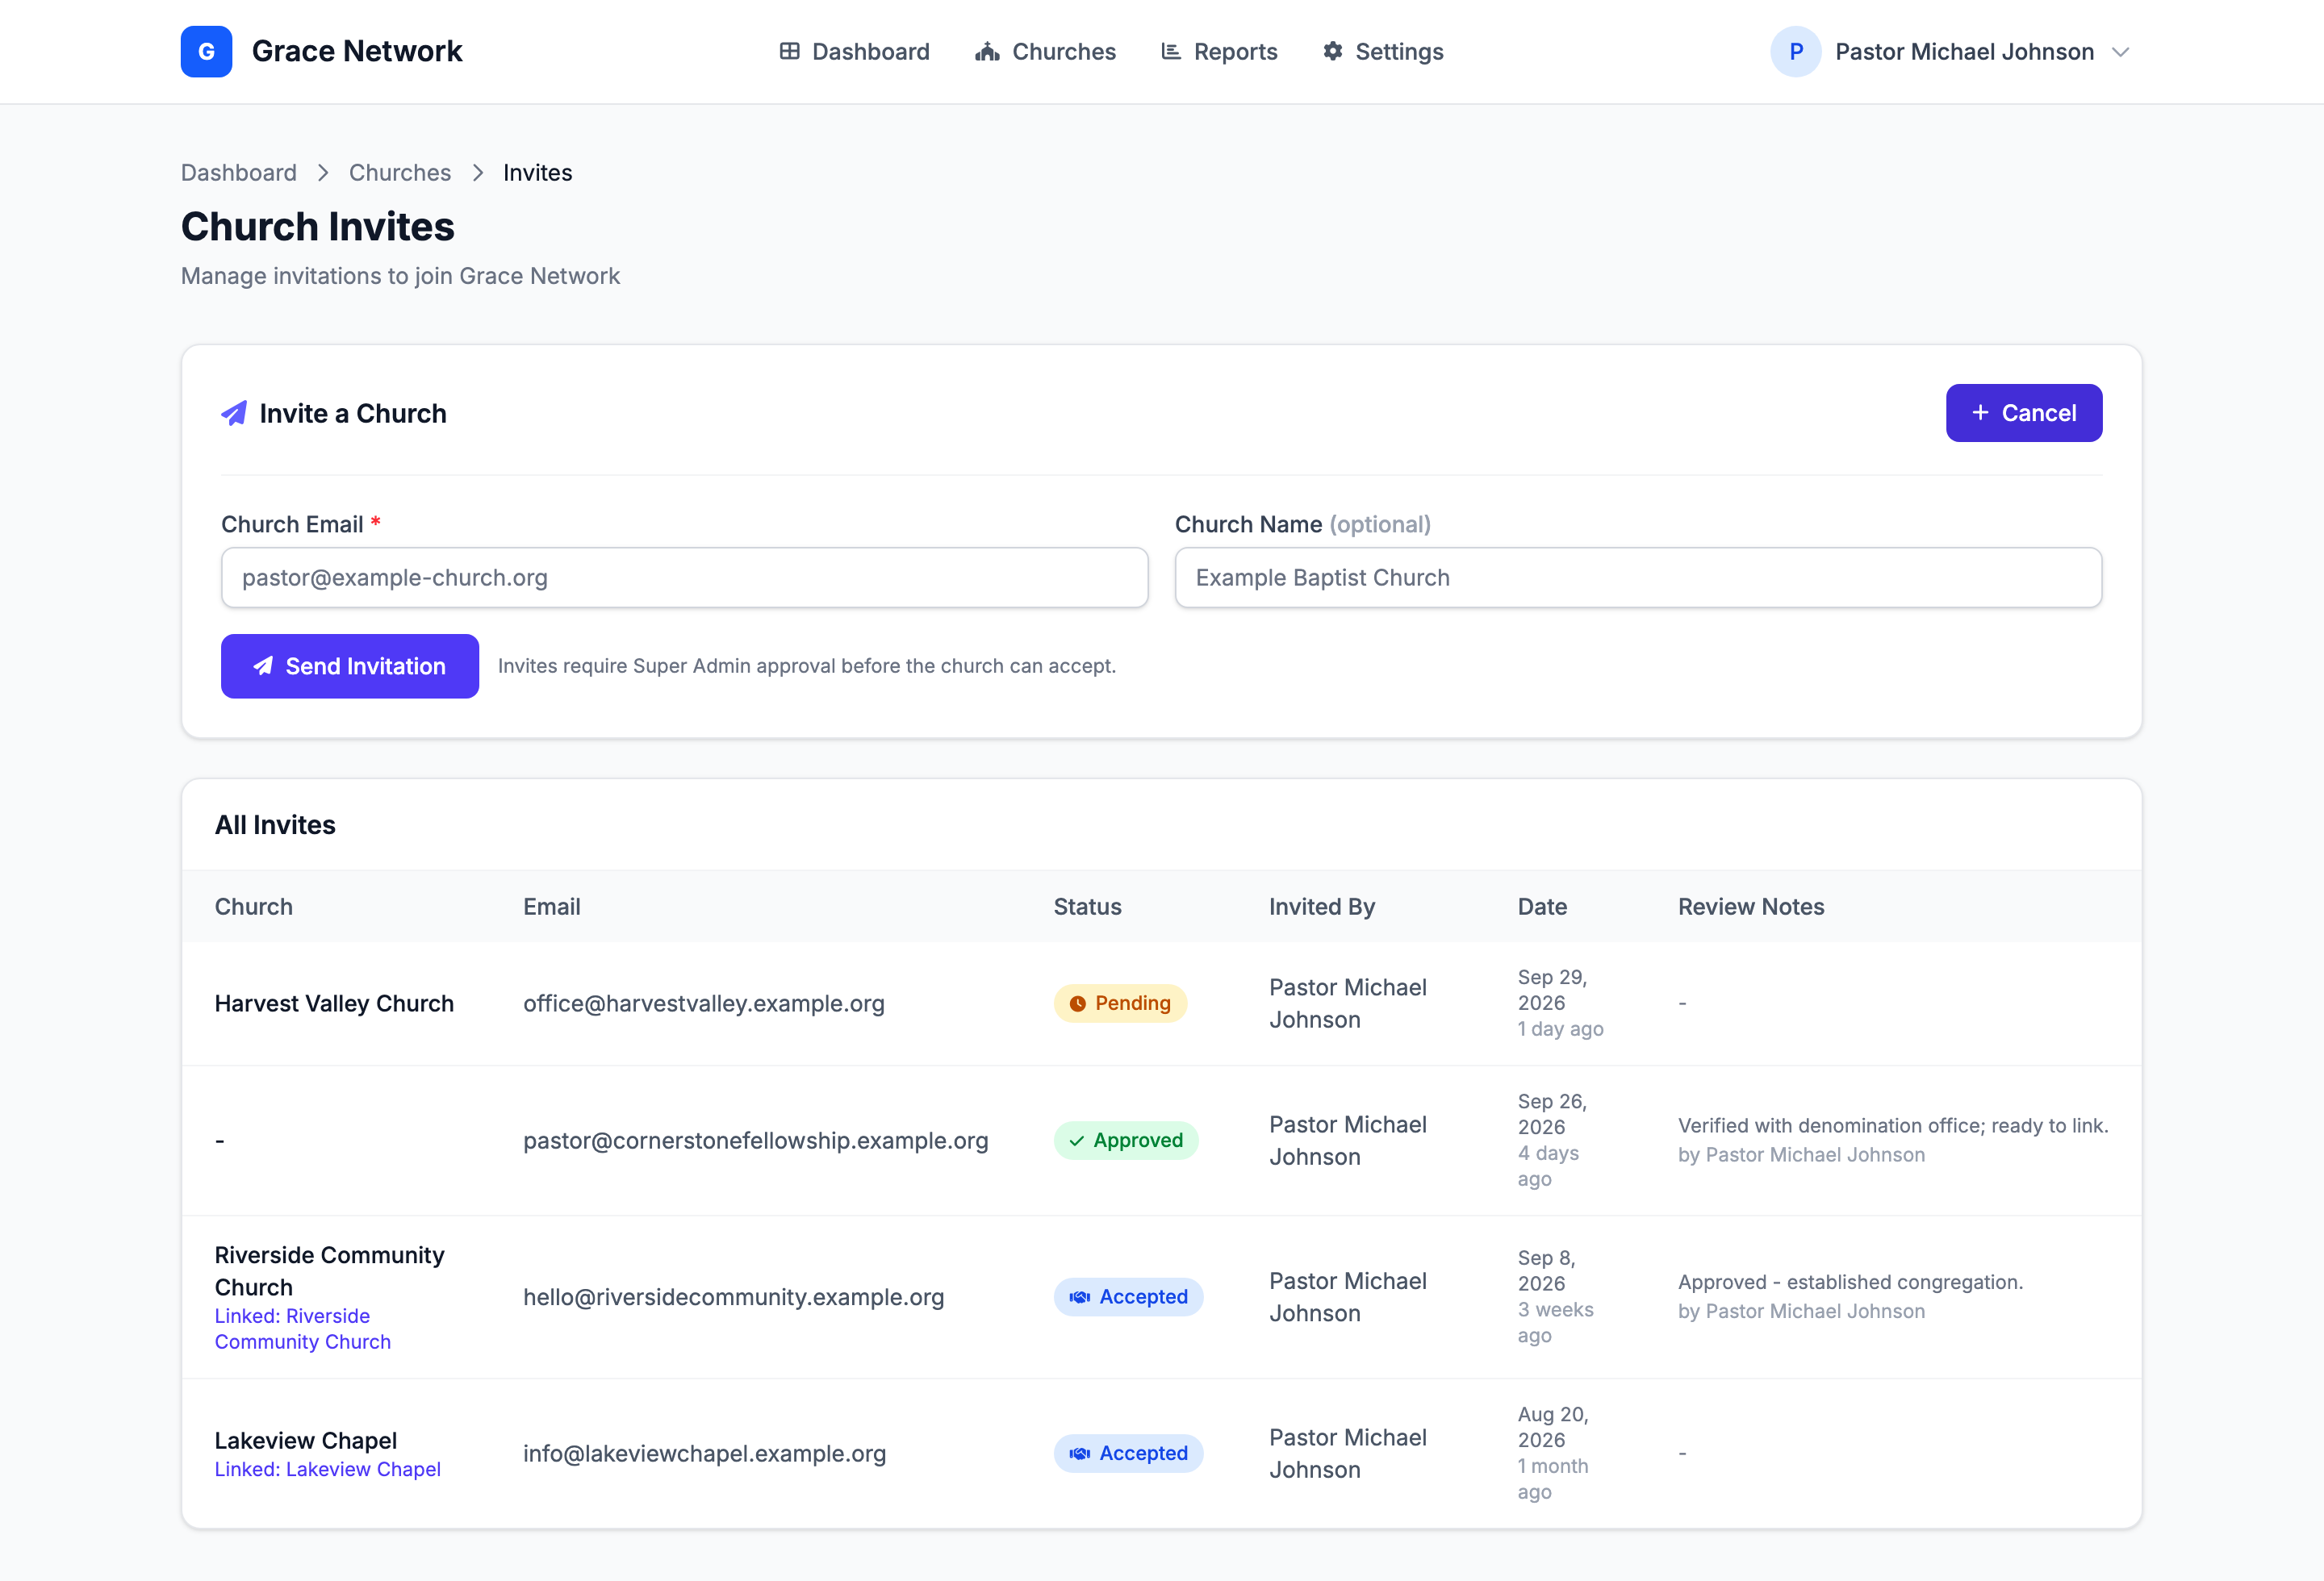The width and height of the screenshot is (2324, 1581).
Task: Click the Settings gear icon
Action: 1332,51
